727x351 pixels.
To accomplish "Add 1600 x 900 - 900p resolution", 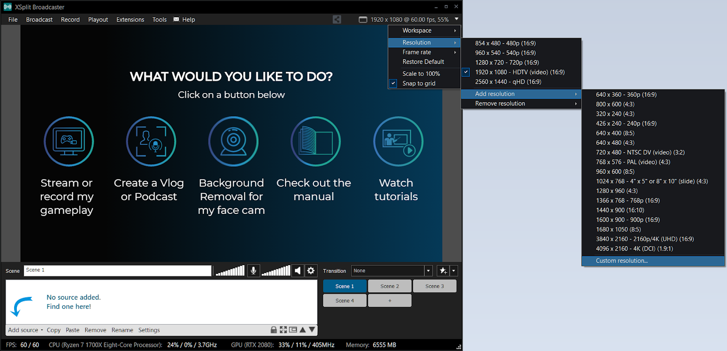I will (653, 220).
